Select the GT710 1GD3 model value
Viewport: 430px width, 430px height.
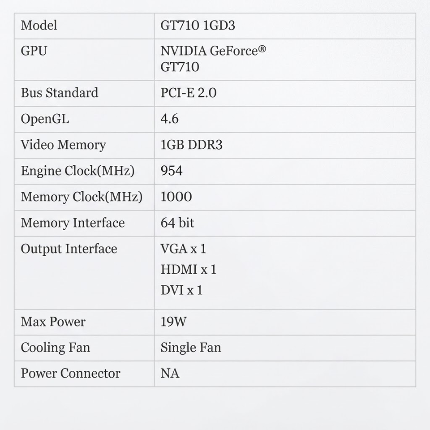(x=198, y=26)
